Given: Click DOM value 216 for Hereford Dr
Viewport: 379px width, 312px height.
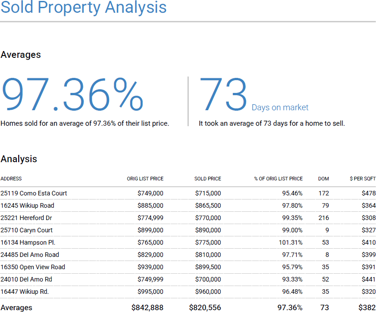Looking at the screenshot, I should pyautogui.click(x=323, y=218).
